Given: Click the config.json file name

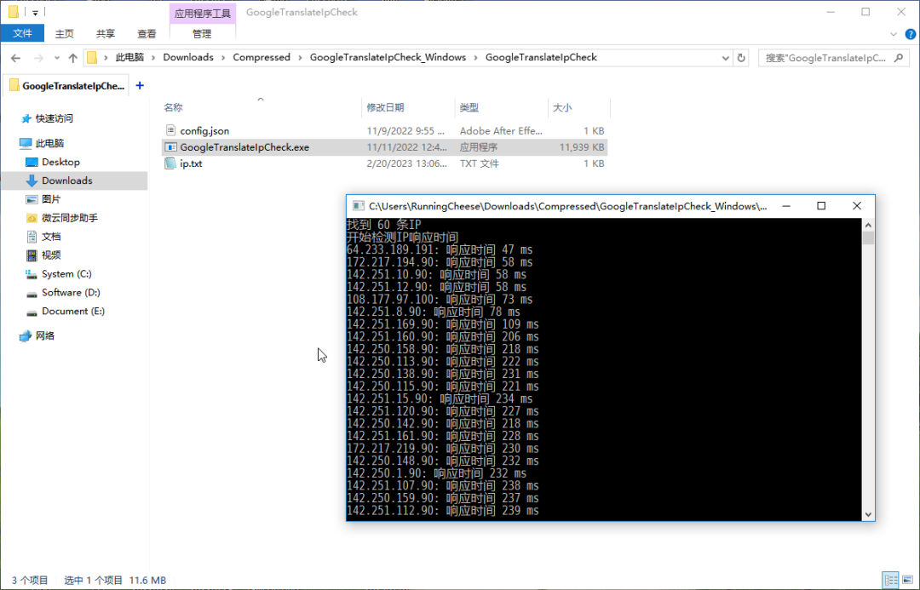Looking at the screenshot, I should [x=204, y=131].
